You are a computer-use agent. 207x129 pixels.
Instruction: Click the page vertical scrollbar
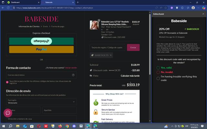tap(150, 45)
